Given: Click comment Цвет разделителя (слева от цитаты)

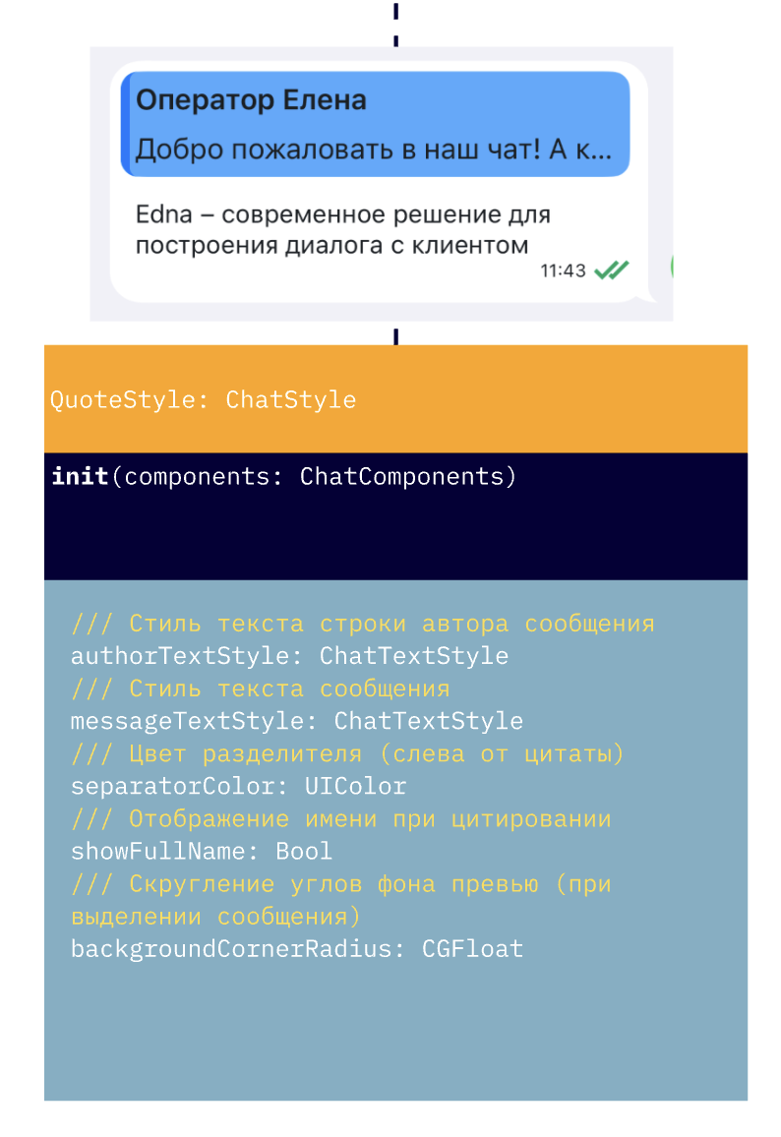Looking at the screenshot, I should pos(347,753).
